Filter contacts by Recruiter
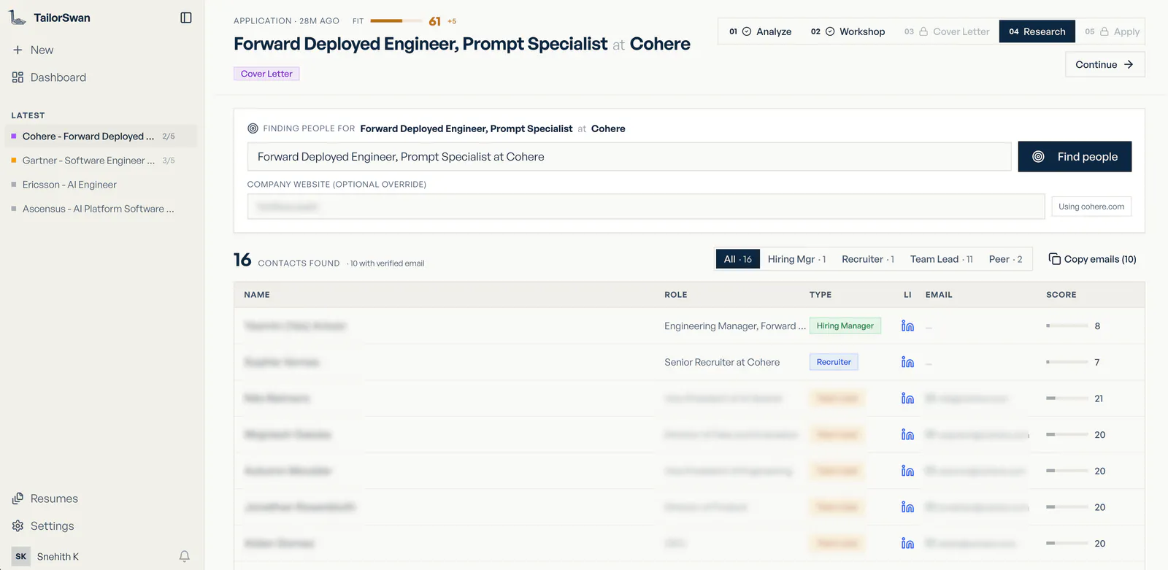 [868, 259]
